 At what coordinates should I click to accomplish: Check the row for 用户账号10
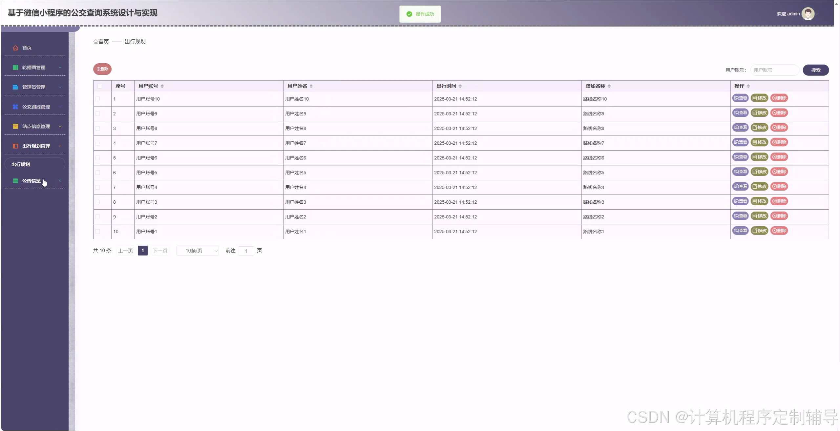pos(97,99)
